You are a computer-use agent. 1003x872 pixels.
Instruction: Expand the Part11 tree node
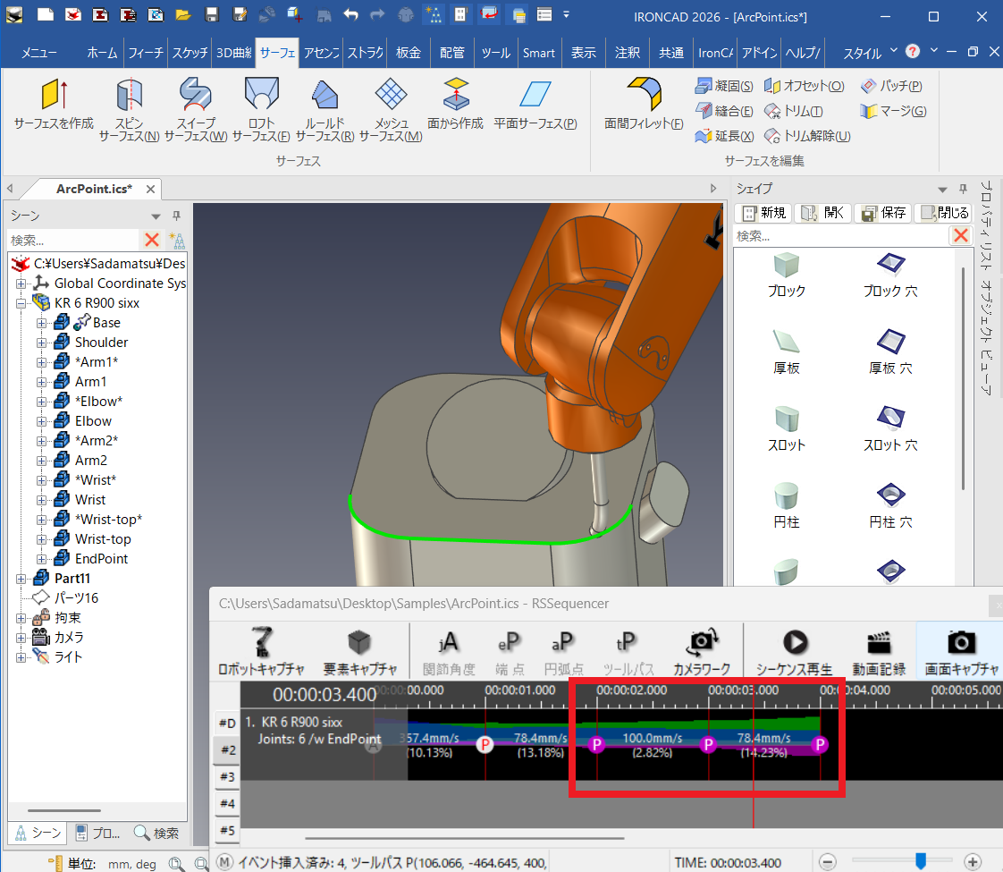tap(21, 579)
